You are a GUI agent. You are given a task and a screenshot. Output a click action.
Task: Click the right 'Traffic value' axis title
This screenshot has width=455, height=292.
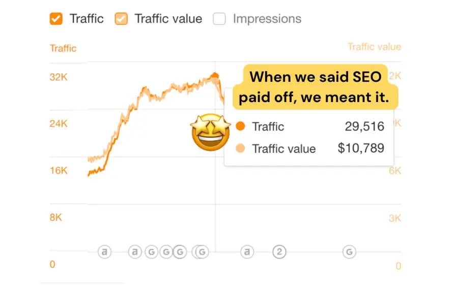point(374,47)
